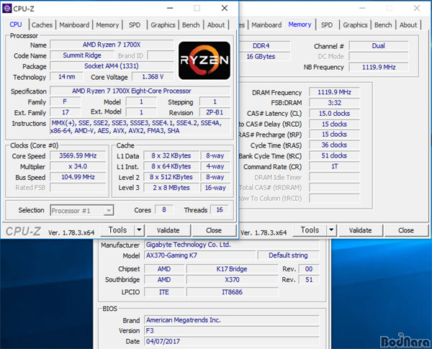The image size is (432, 349).
Task: Click the Threads count value 16
Action: click(x=220, y=209)
